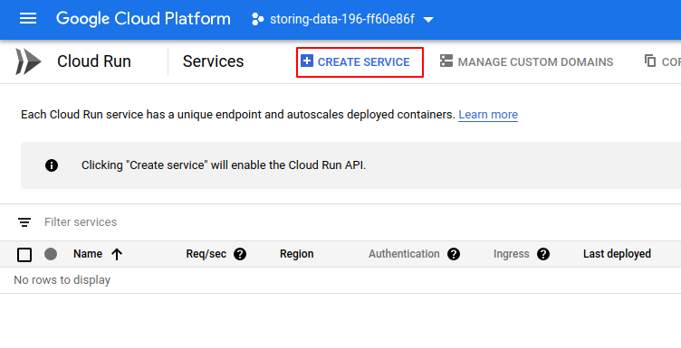The image size is (681, 348).
Task: Click the Authentication column header
Action: 404,254
